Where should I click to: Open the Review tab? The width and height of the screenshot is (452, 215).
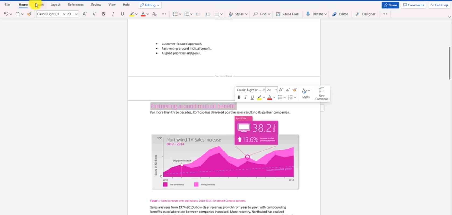point(96,5)
